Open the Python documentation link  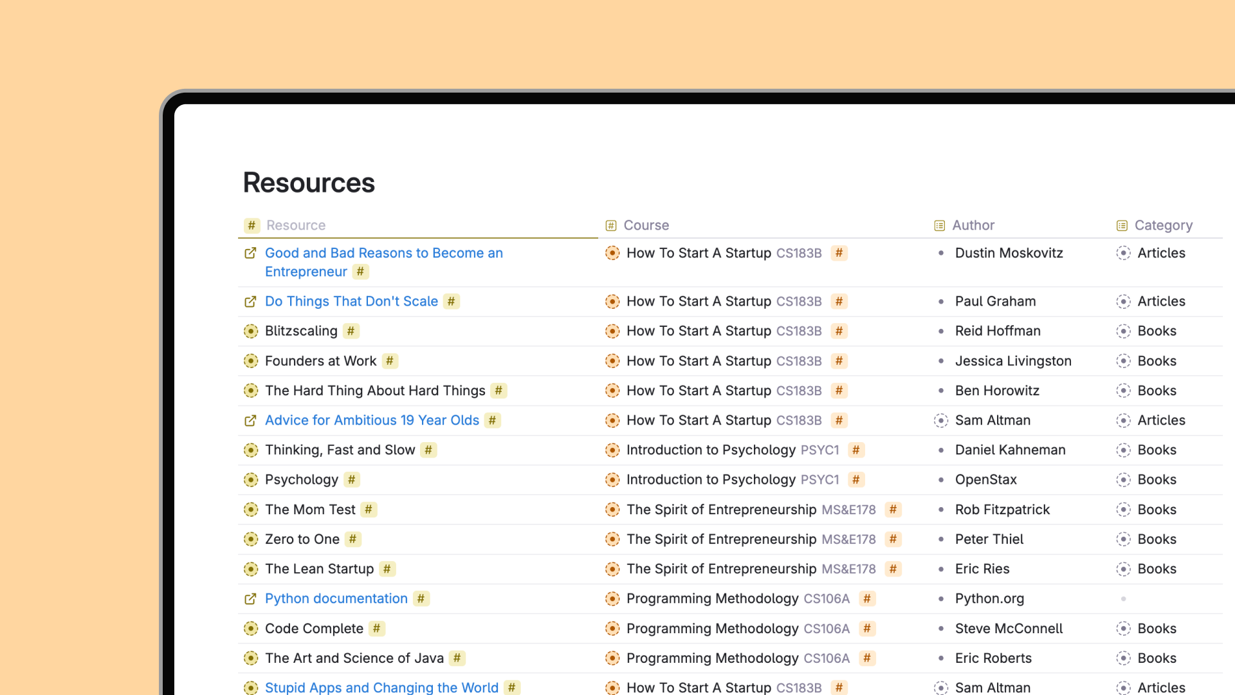336,599
